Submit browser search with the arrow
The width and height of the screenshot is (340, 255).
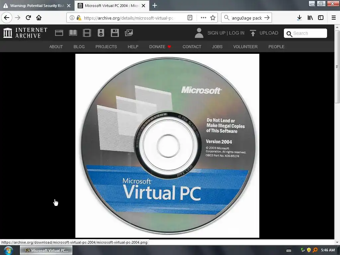click(x=267, y=18)
